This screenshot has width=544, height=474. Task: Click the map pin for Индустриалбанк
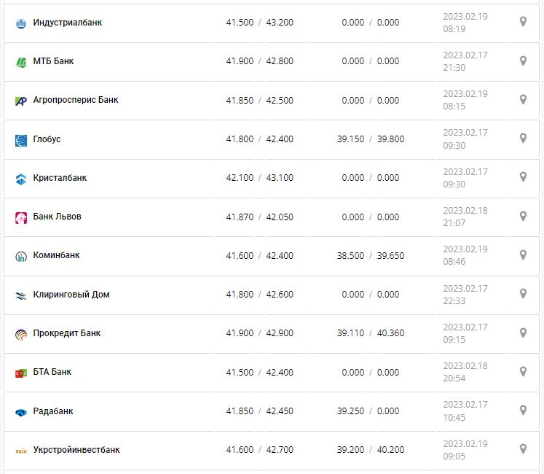tap(523, 22)
